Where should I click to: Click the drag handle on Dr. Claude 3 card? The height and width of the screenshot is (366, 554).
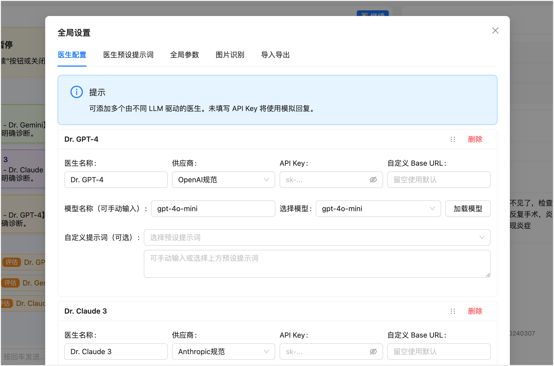pos(453,311)
